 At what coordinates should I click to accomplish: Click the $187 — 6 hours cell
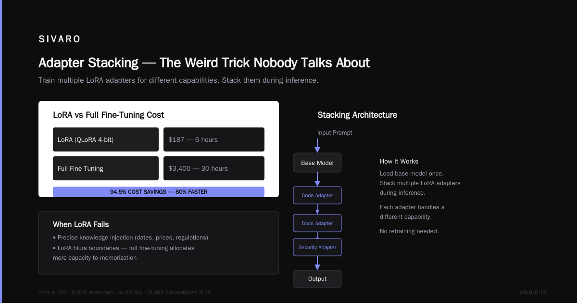click(214, 139)
